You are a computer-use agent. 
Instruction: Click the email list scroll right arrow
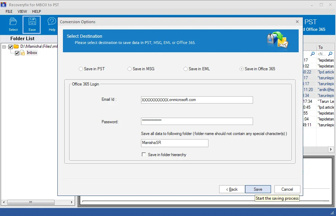click(331, 149)
